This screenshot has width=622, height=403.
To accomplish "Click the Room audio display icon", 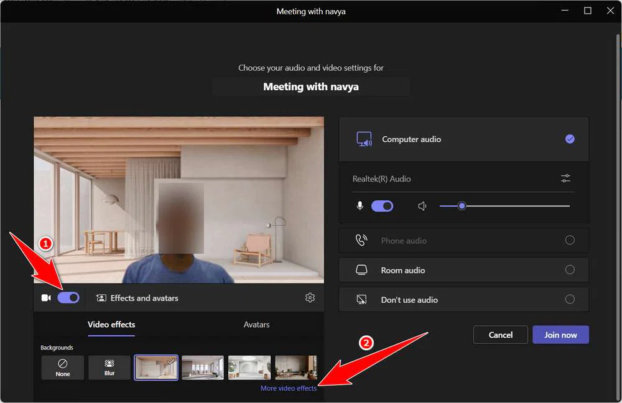I will (x=361, y=270).
